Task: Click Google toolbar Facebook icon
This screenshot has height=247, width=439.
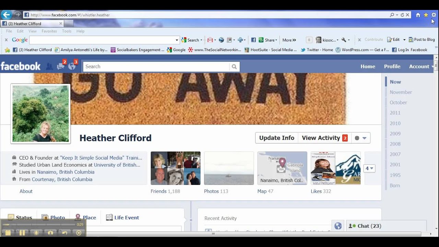Action: click(x=253, y=40)
